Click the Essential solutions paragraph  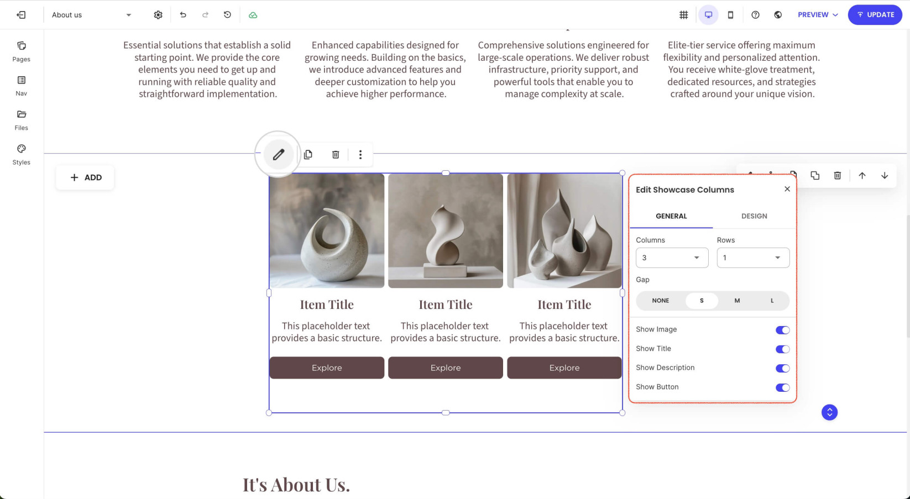tap(207, 70)
